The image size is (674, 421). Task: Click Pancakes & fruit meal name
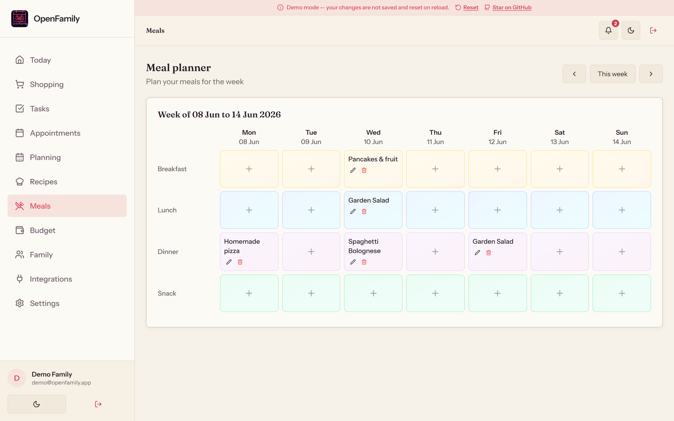(x=373, y=159)
